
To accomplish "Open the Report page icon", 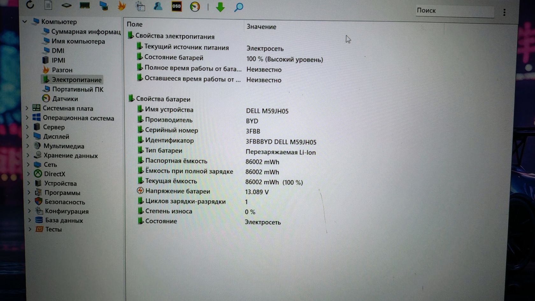I will tap(48, 5).
